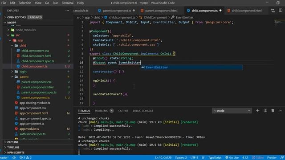The width and height of the screenshot is (285, 160).
Task: Open parent.component.ts in Explorer tree
Action: 36,98
